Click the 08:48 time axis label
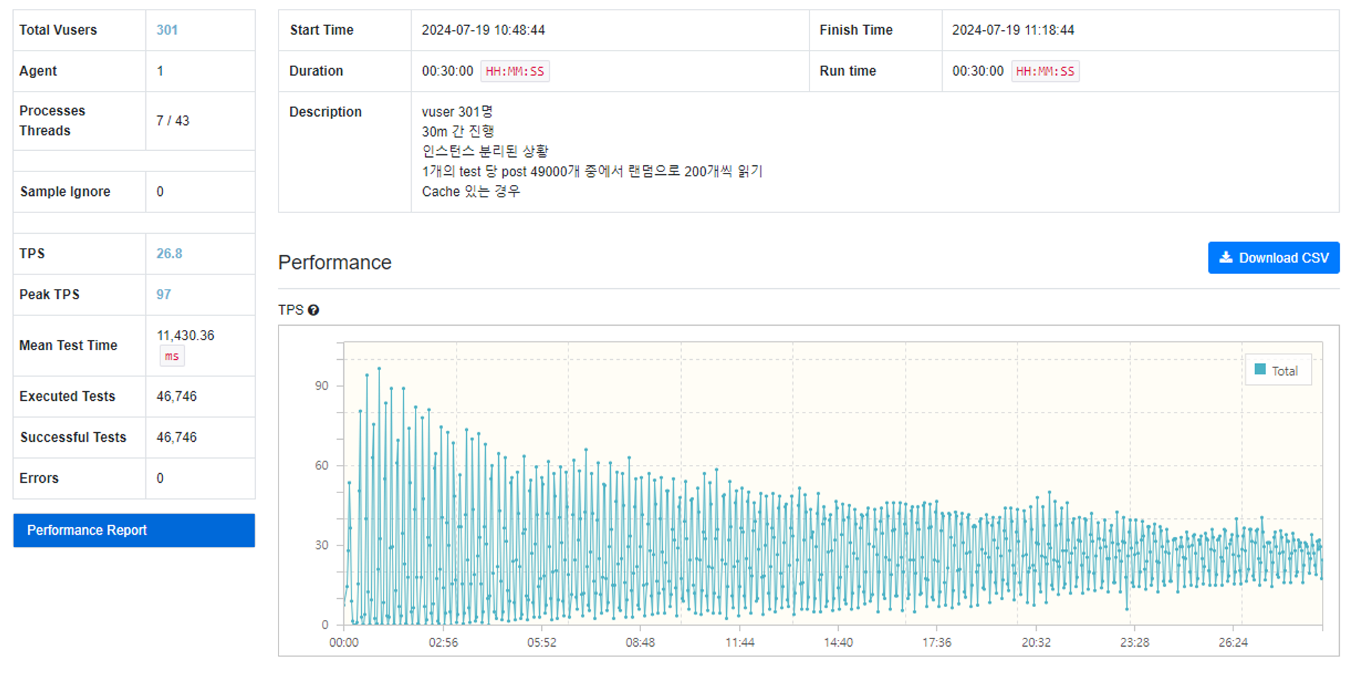 pyautogui.click(x=640, y=643)
